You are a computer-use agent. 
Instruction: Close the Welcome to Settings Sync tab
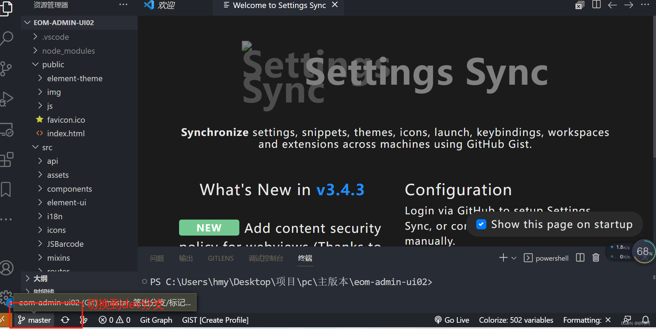[x=335, y=5]
